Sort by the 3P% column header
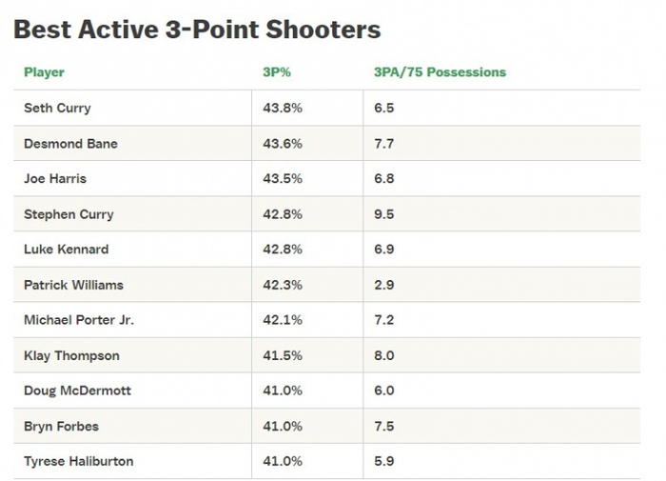Viewport: 666px width, 481px height. click(x=276, y=72)
